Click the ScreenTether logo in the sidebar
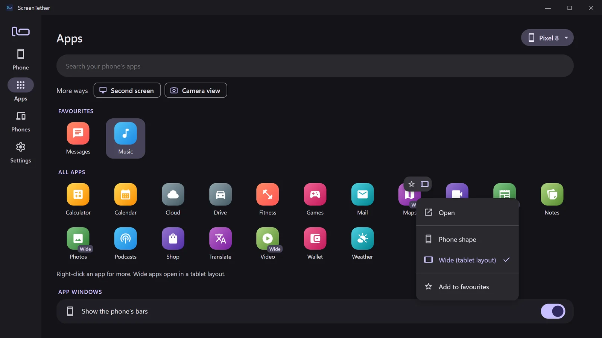Screen dimensions: 602x338 21,31
